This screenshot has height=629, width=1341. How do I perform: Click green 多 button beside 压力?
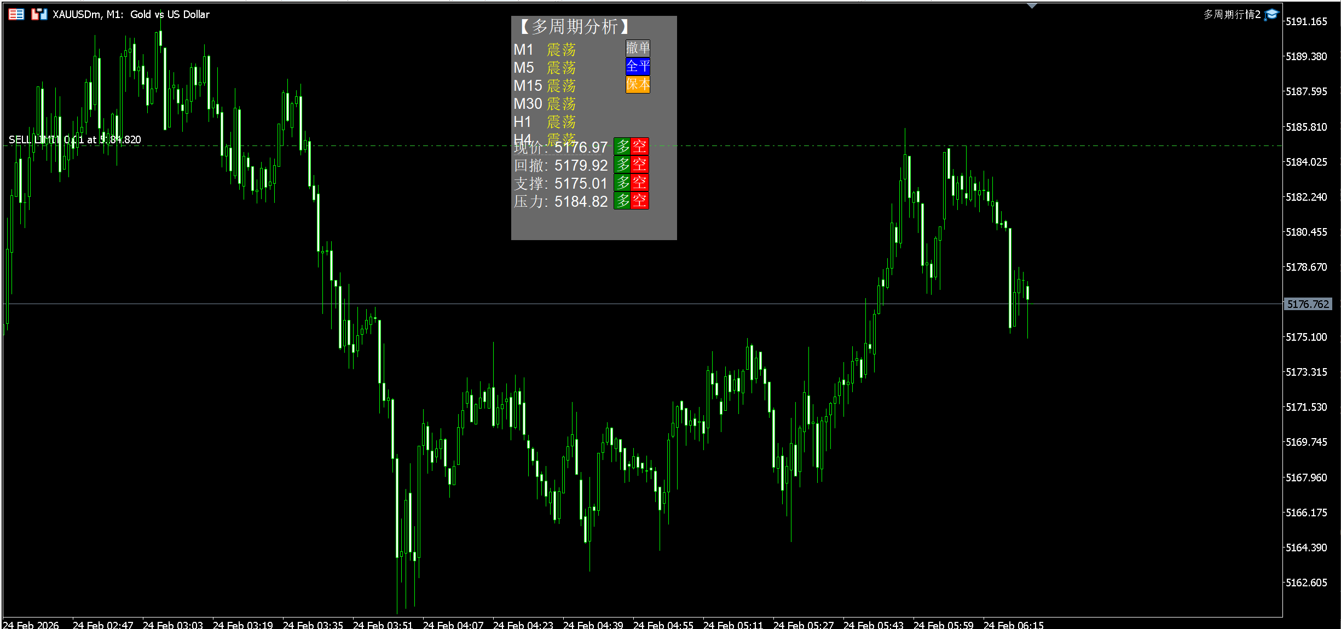tap(622, 201)
